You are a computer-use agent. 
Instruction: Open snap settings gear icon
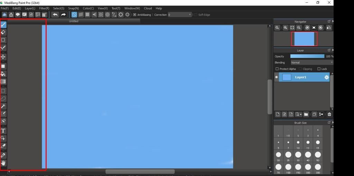coord(128,14)
